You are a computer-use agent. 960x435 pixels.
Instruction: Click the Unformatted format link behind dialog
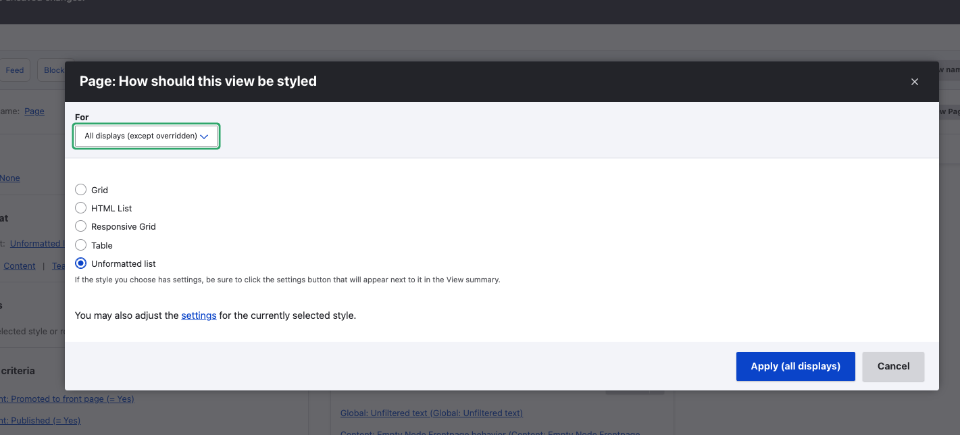click(x=36, y=244)
